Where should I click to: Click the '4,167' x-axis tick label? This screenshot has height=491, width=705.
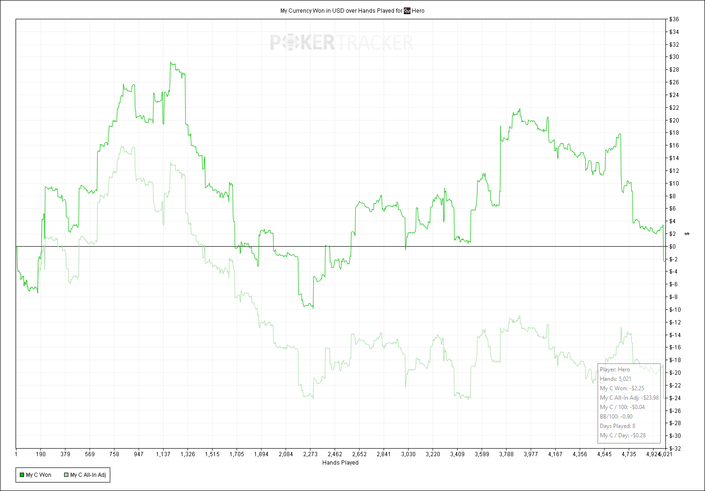point(556,454)
